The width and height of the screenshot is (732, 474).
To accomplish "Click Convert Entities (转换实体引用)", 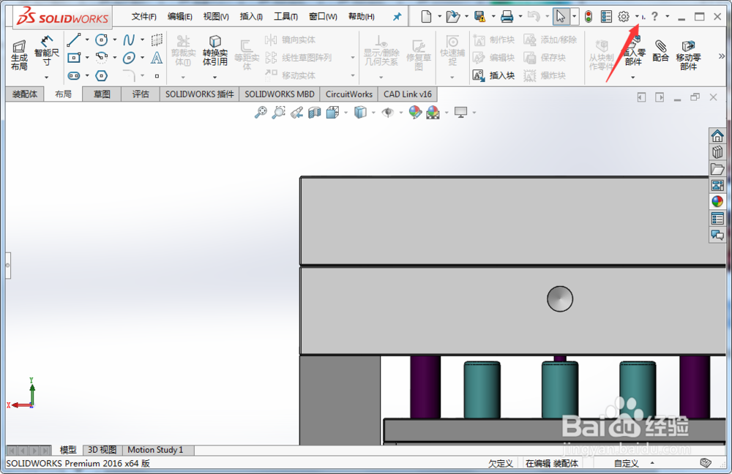I will tap(214, 50).
